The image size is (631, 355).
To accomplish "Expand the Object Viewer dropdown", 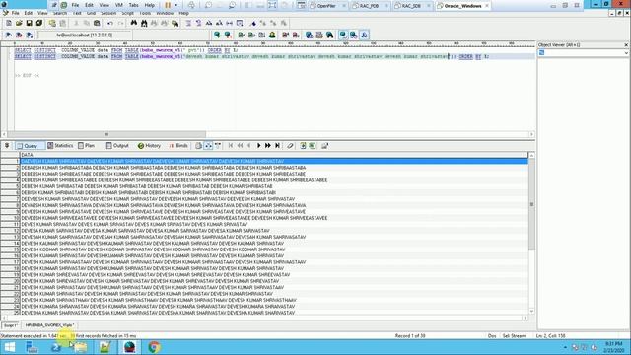I will pos(626,52).
